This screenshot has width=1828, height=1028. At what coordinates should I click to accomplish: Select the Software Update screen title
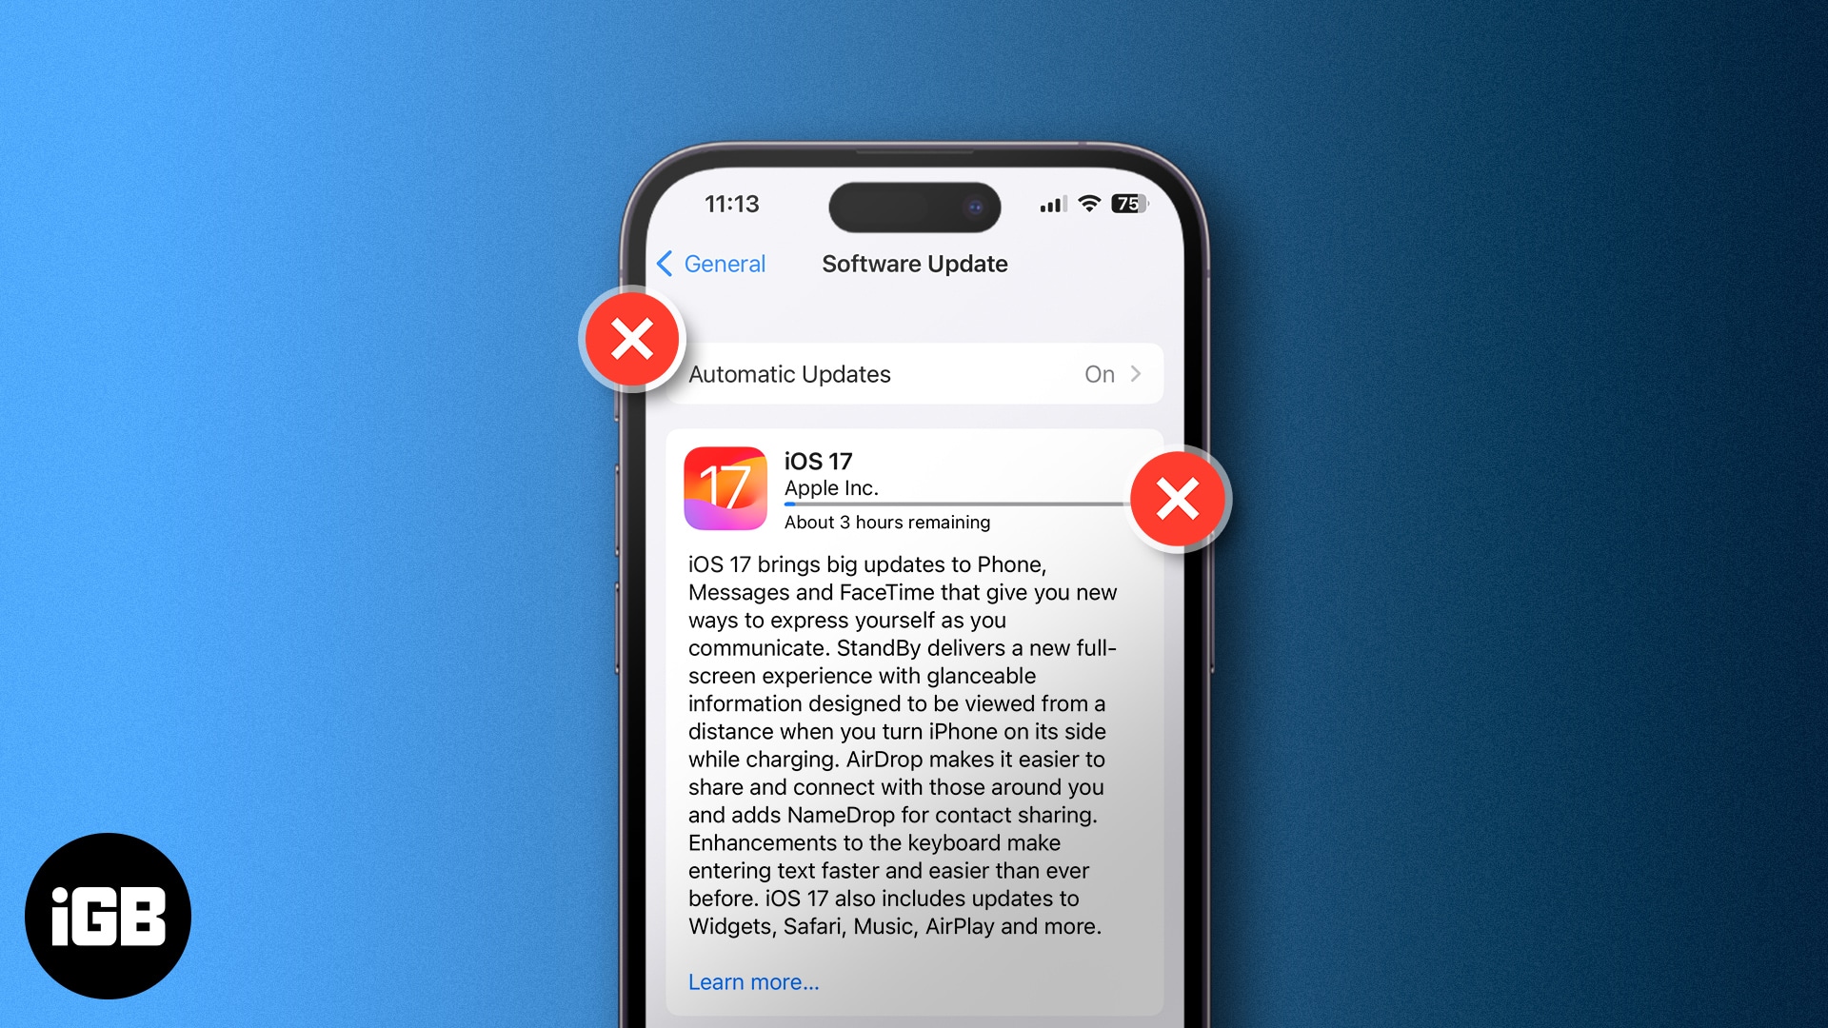(915, 263)
